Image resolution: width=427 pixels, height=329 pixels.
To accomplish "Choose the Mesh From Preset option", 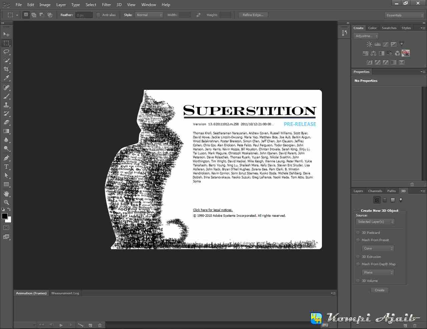I will coord(358,240).
